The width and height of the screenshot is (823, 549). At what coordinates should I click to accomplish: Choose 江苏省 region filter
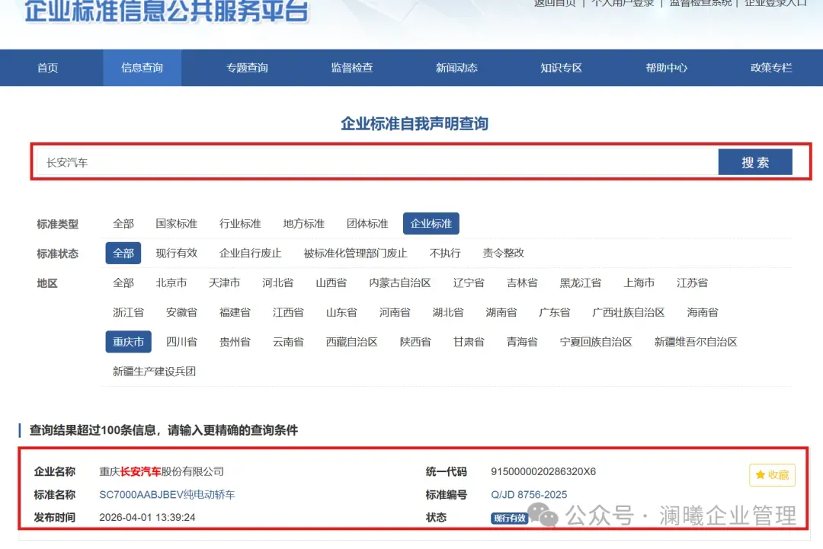tap(692, 283)
